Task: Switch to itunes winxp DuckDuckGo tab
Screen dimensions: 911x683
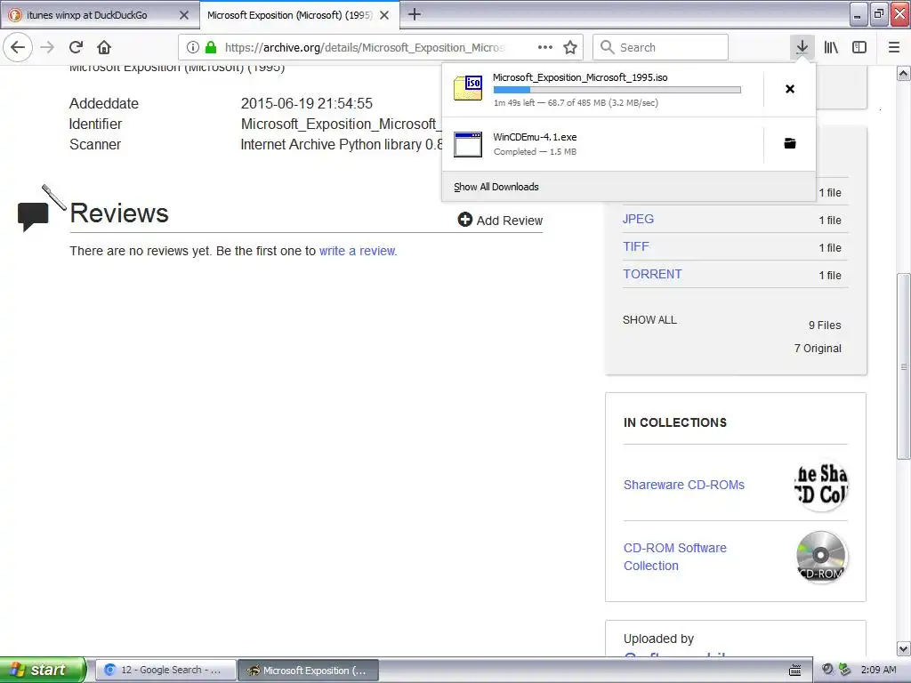Action: (100, 15)
